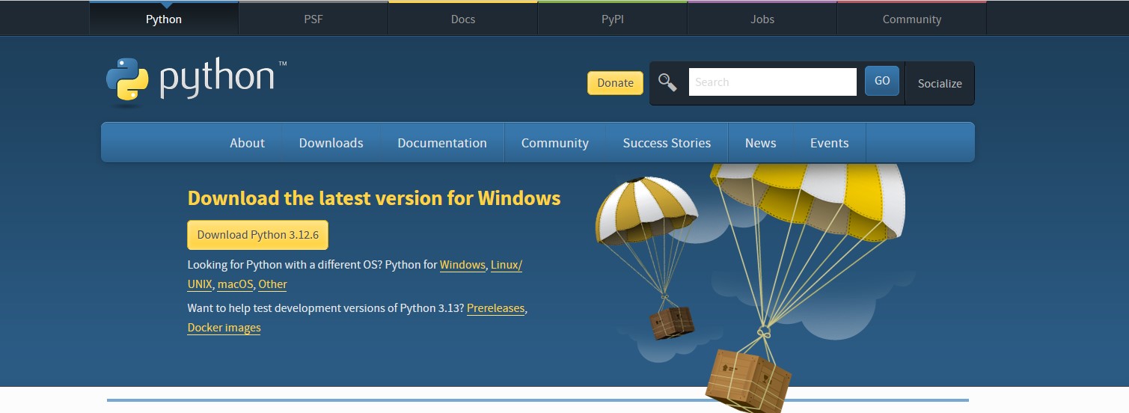This screenshot has height=413, width=1129.
Task: Go to the Events navigation item
Action: [x=829, y=143]
